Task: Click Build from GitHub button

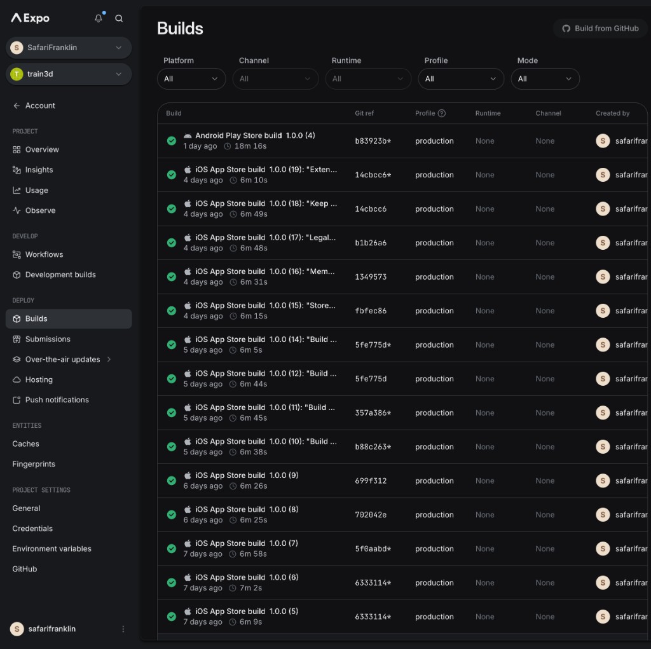Action: tap(600, 29)
